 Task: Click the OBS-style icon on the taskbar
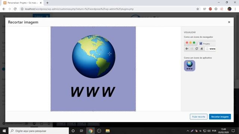99,131
